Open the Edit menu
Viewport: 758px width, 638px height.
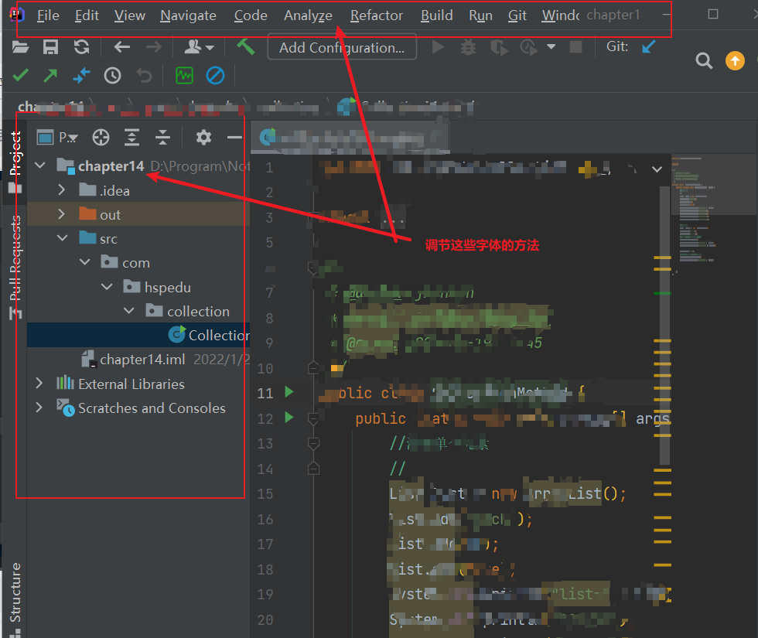[x=87, y=15]
